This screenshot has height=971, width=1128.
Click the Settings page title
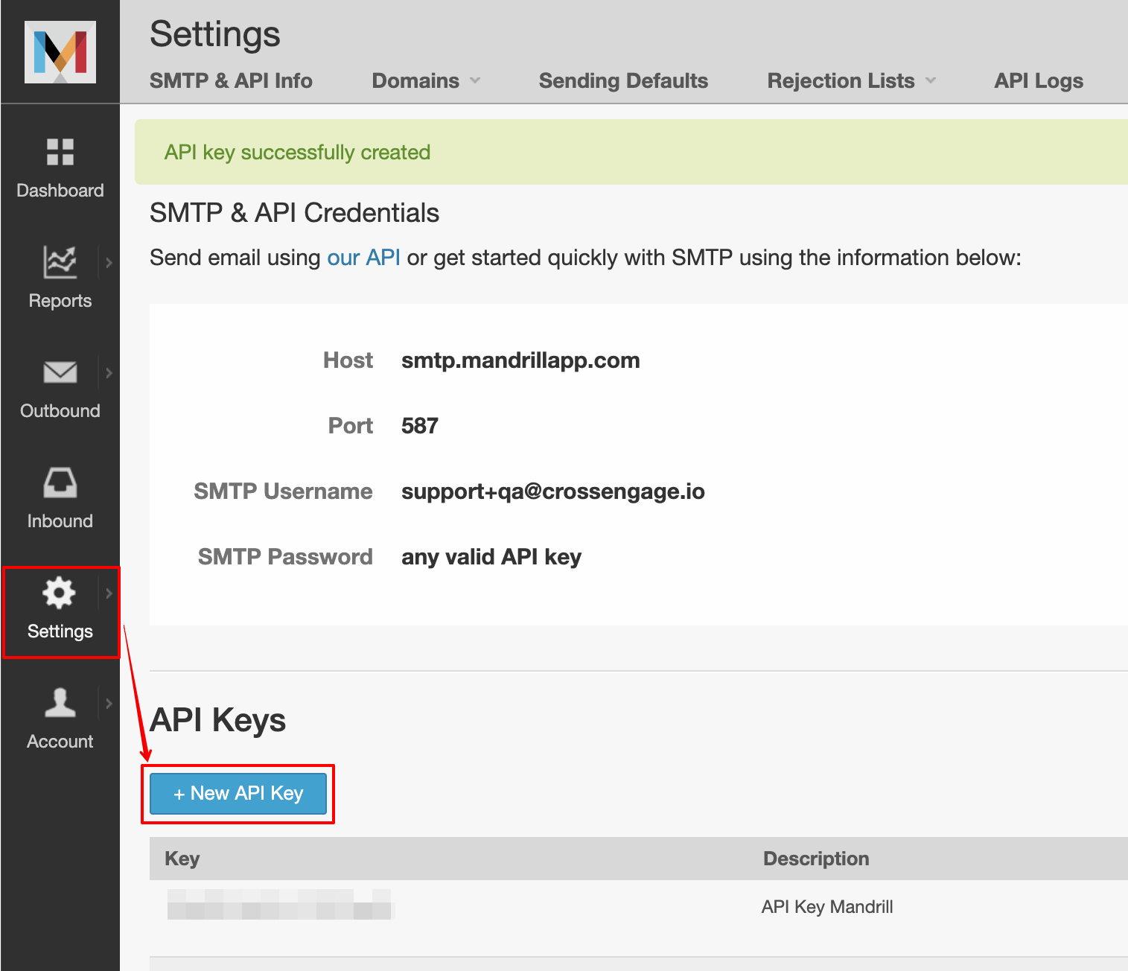pyautogui.click(x=214, y=34)
